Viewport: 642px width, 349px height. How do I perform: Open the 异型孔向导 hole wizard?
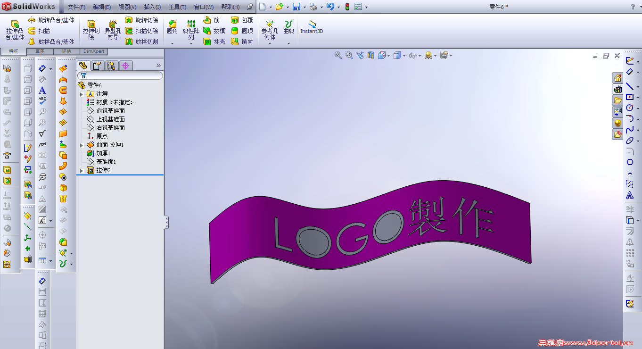pyautogui.click(x=113, y=30)
